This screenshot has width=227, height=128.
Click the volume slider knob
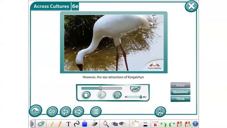click(141, 97)
